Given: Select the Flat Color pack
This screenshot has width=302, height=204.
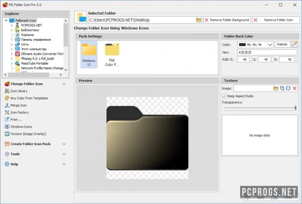Looking at the screenshot, I should [112, 54].
